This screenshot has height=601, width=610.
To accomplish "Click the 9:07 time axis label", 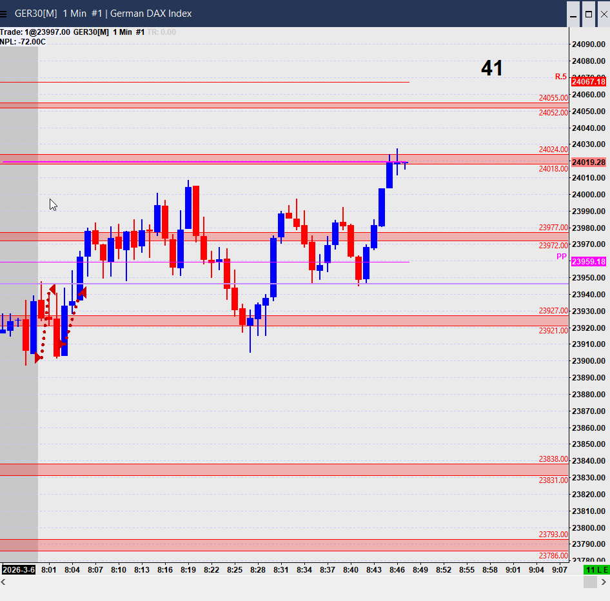I will [x=560, y=570].
